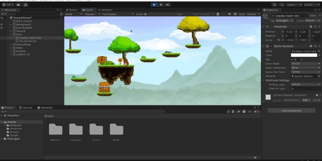Open the Draw Mode dropdown
Viewport: 322px width, 161px height.
click(x=305, y=64)
